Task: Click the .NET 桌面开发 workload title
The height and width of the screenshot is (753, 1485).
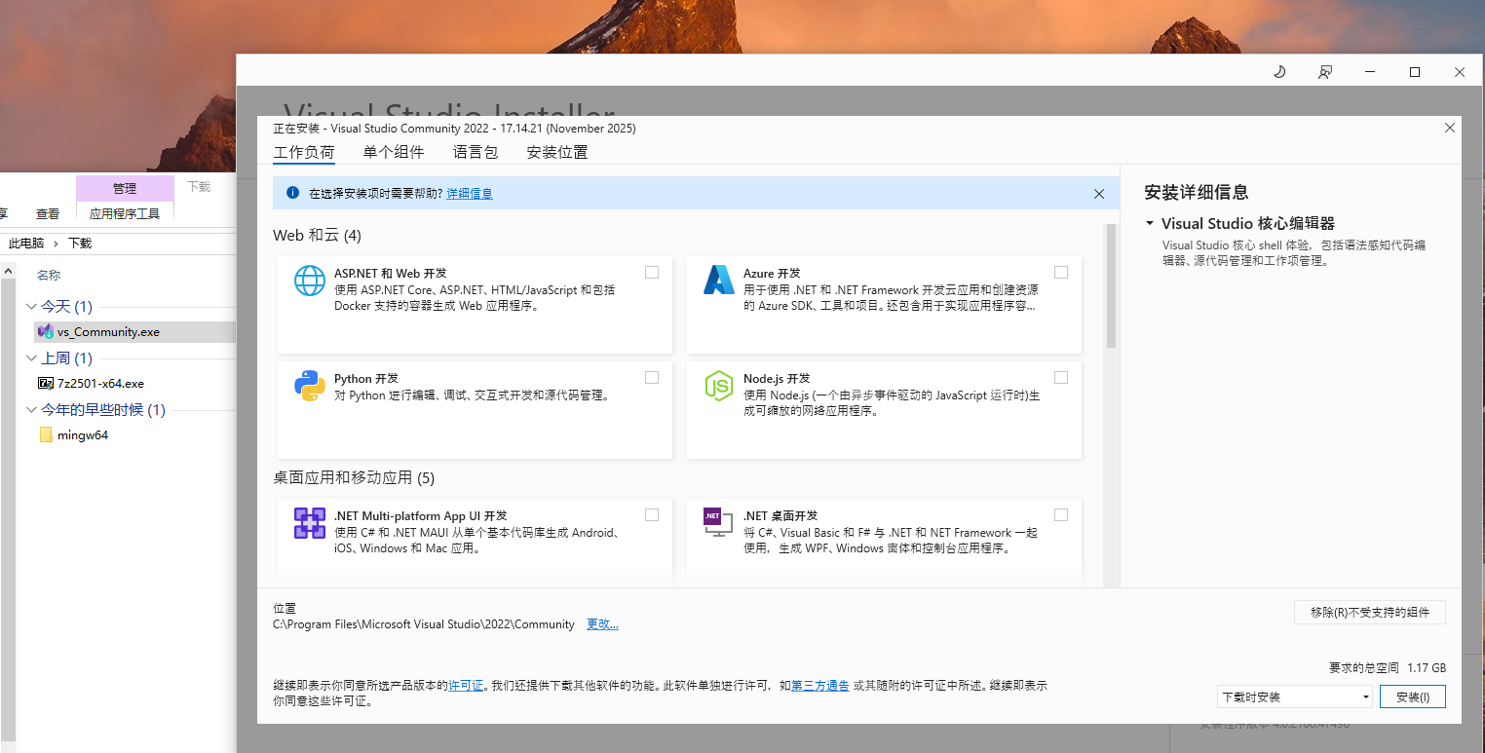Action: pos(781,516)
